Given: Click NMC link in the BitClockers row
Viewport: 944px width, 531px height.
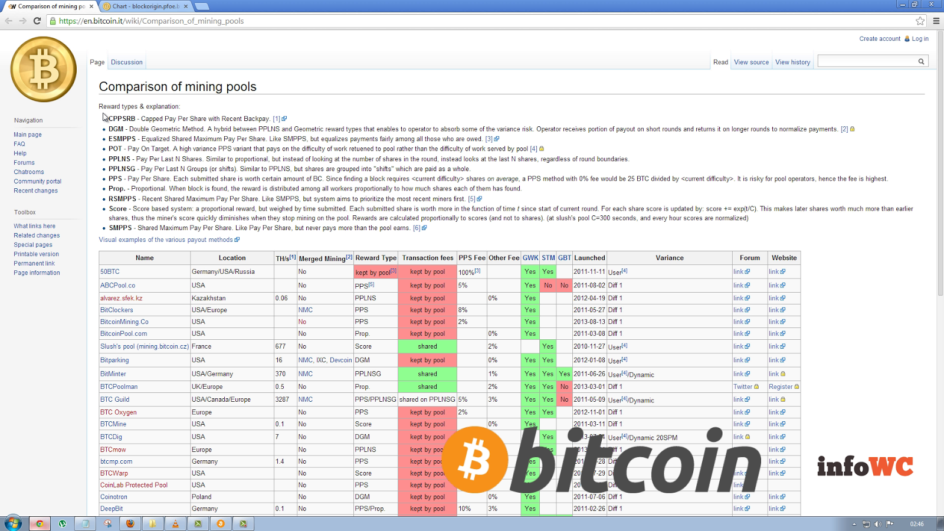Looking at the screenshot, I should click(x=306, y=310).
